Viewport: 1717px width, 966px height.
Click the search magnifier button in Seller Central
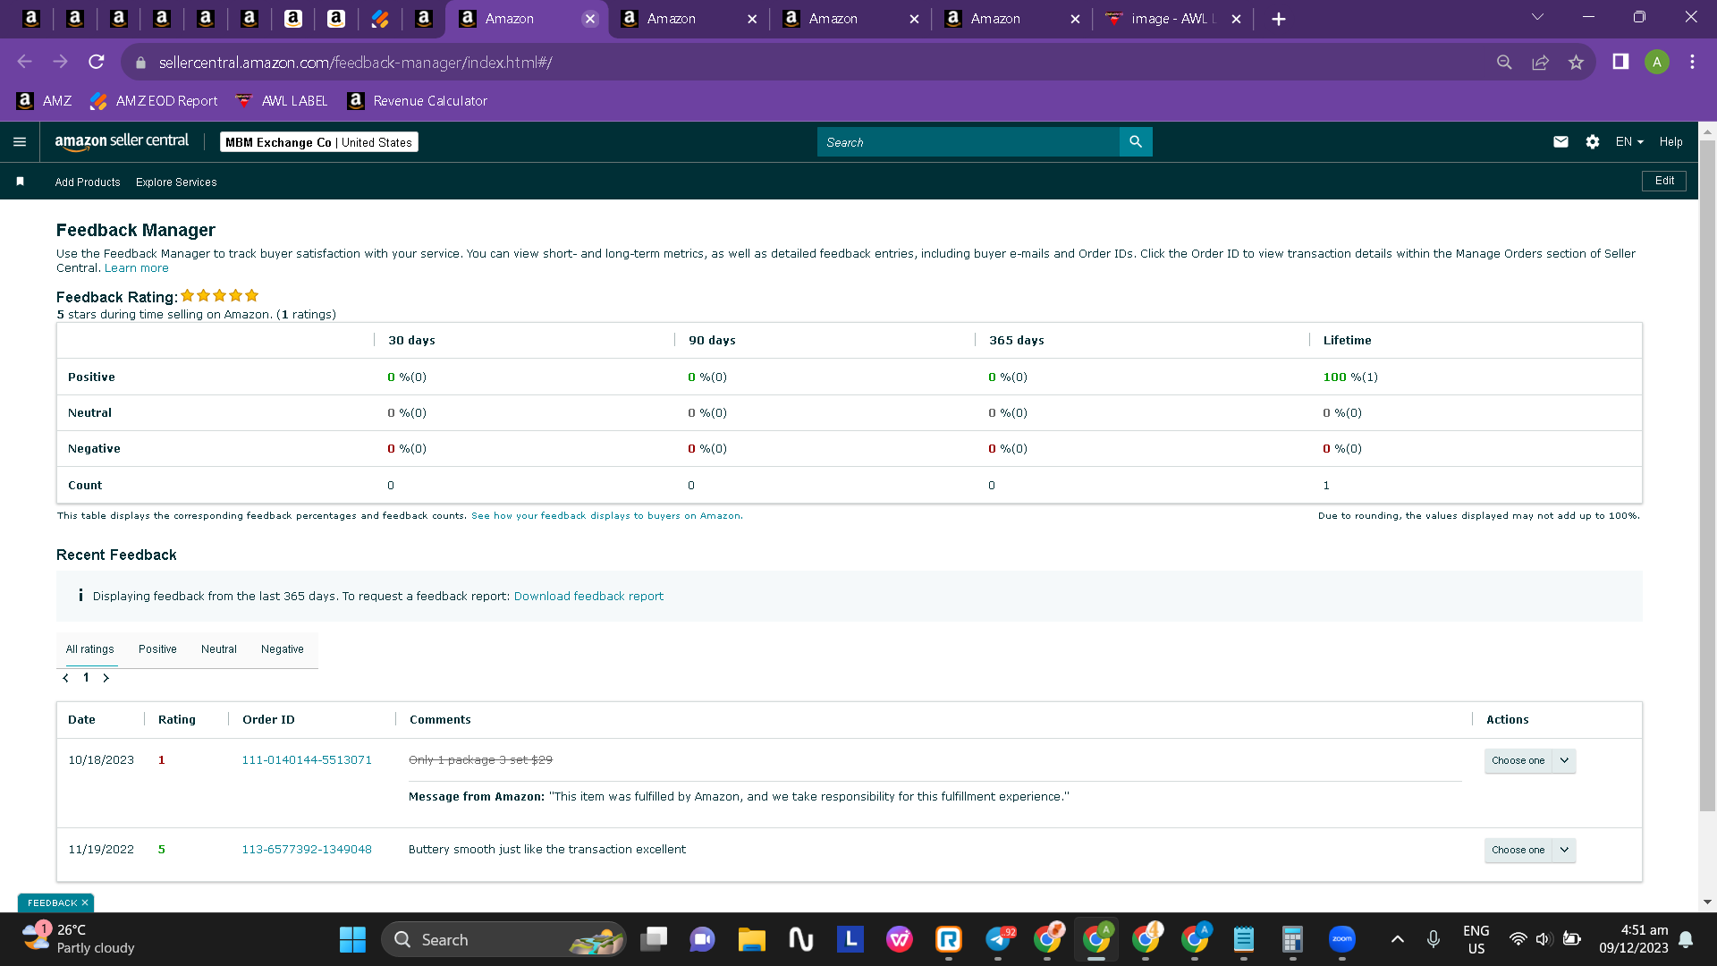(x=1136, y=142)
